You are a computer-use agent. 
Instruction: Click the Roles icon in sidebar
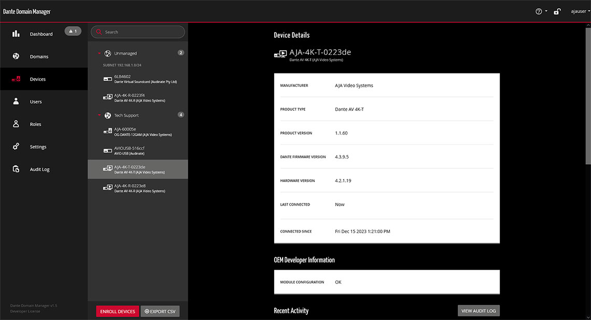point(16,124)
